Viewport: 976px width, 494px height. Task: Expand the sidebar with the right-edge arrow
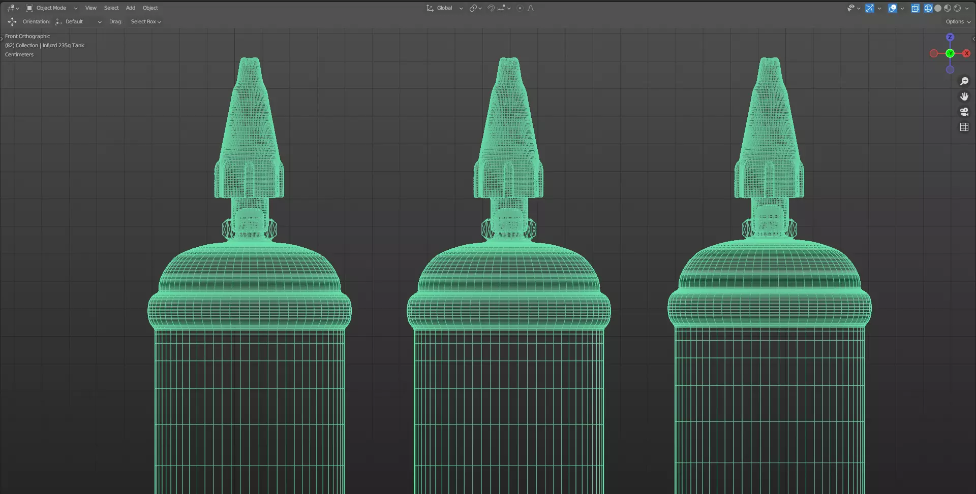pos(973,39)
